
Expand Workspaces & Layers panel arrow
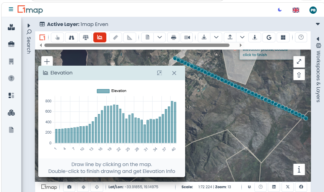[318, 39]
